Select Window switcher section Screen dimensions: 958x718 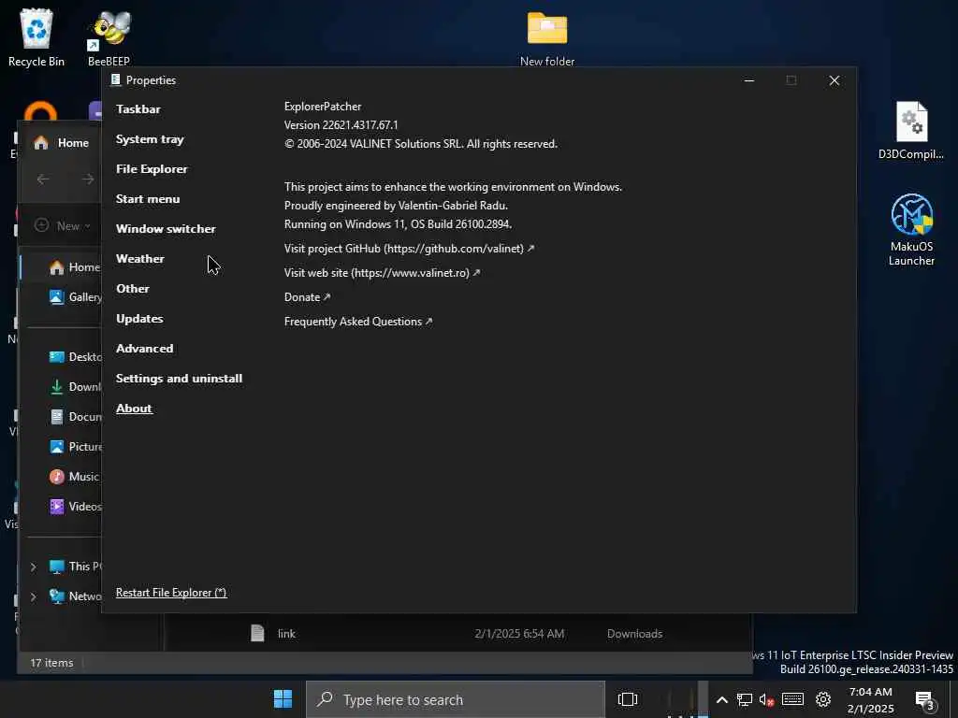click(x=166, y=229)
